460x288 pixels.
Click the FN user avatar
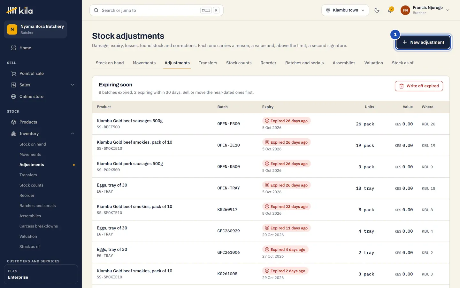(405, 10)
